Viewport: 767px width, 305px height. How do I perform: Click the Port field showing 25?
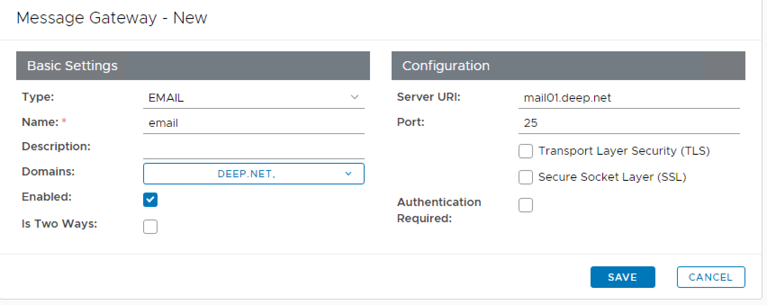pyautogui.click(x=628, y=123)
